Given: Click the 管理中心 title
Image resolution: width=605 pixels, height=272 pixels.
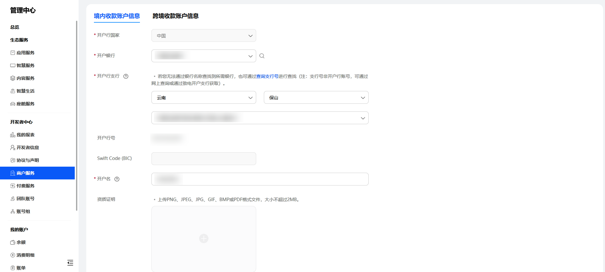Looking at the screenshot, I should click(x=23, y=10).
